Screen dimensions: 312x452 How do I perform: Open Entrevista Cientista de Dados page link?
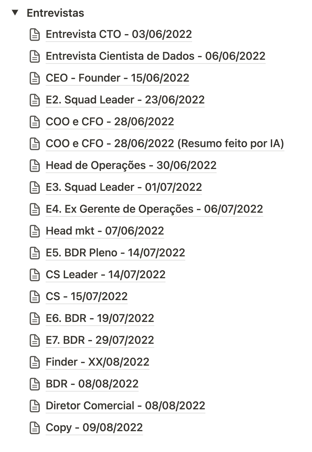(x=155, y=56)
